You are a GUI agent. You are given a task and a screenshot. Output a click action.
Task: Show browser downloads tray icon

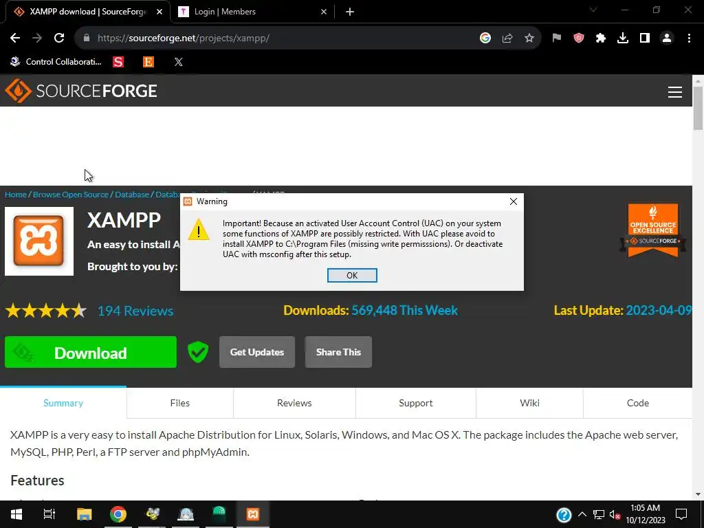click(x=623, y=38)
